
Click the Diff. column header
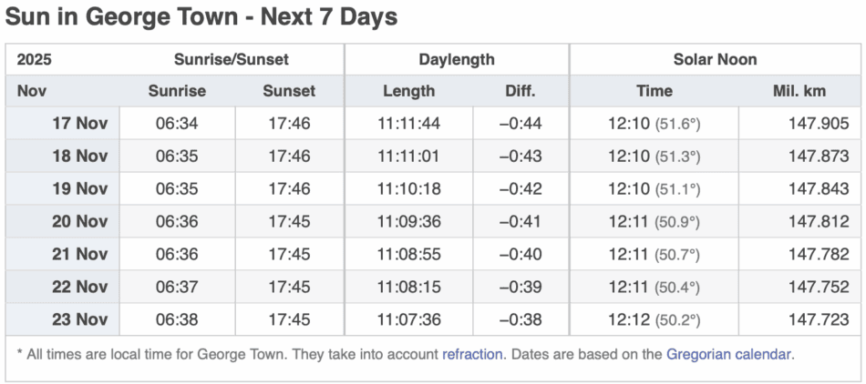[x=521, y=91]
